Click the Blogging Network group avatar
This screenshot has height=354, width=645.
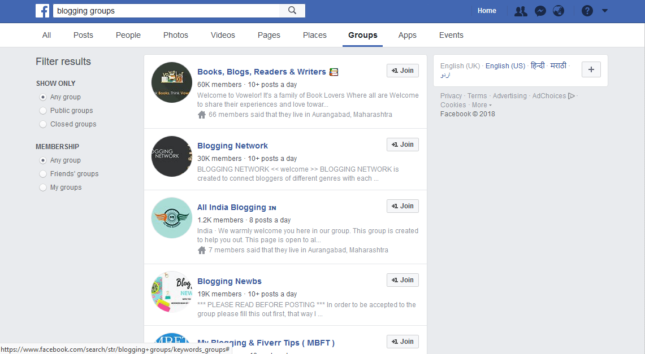[x=172, y=156]
